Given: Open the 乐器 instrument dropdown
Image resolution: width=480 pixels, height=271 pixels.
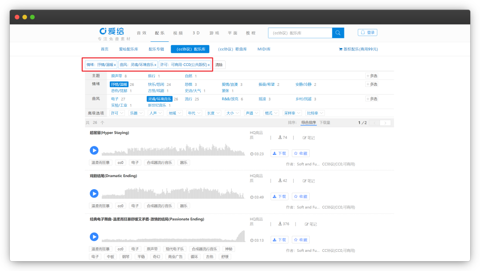Looking at the screenshot, I should 137,113.
